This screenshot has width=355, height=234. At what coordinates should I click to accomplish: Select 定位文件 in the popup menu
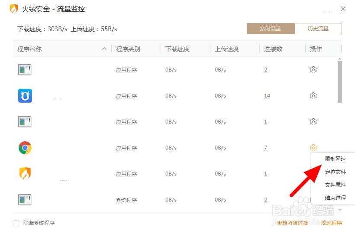[336, 172]
